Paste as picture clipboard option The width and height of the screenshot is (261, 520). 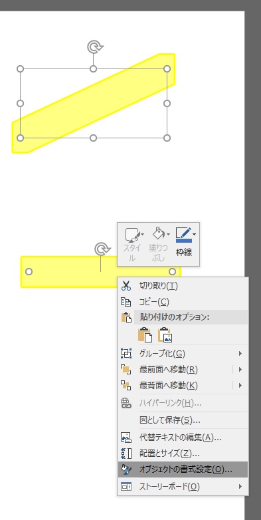165,334
